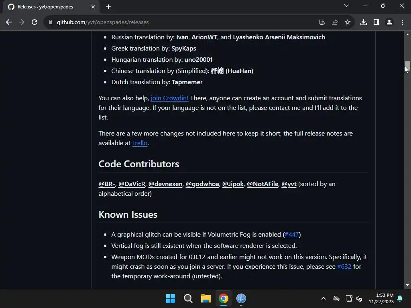Share this page via share icon
This screenshot has width=411, height=308.
click(335, 22)
